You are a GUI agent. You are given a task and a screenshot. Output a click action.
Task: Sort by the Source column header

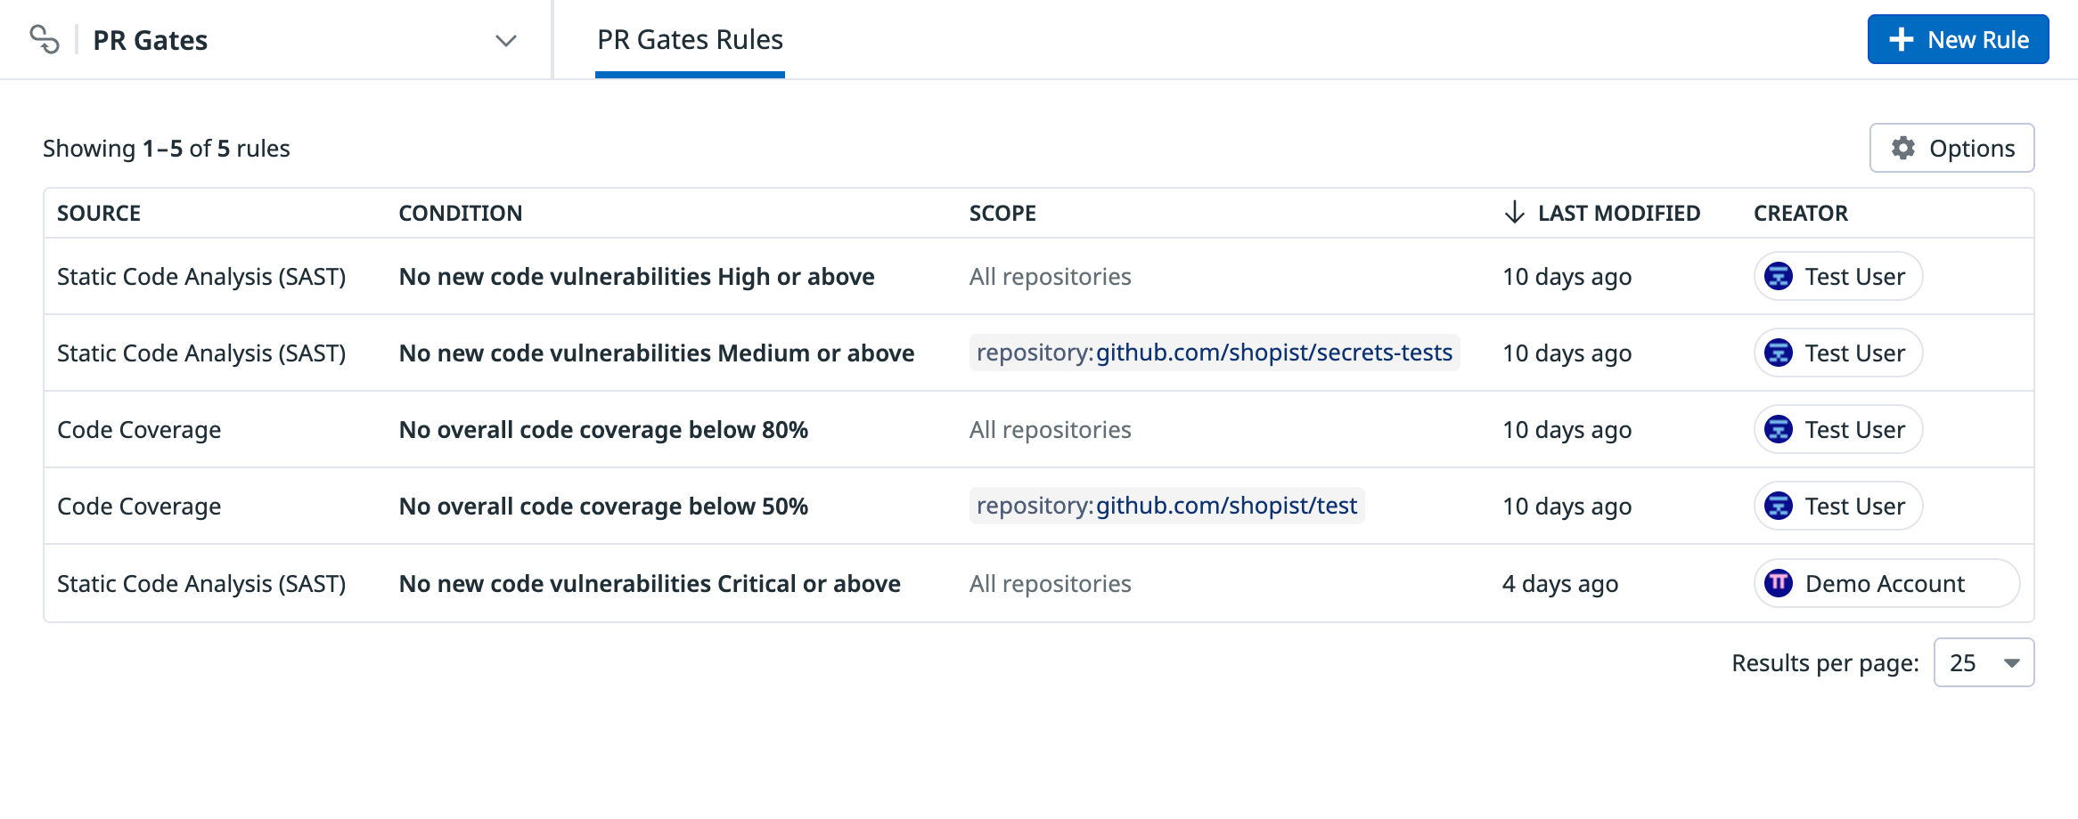(x=99, y=214)
